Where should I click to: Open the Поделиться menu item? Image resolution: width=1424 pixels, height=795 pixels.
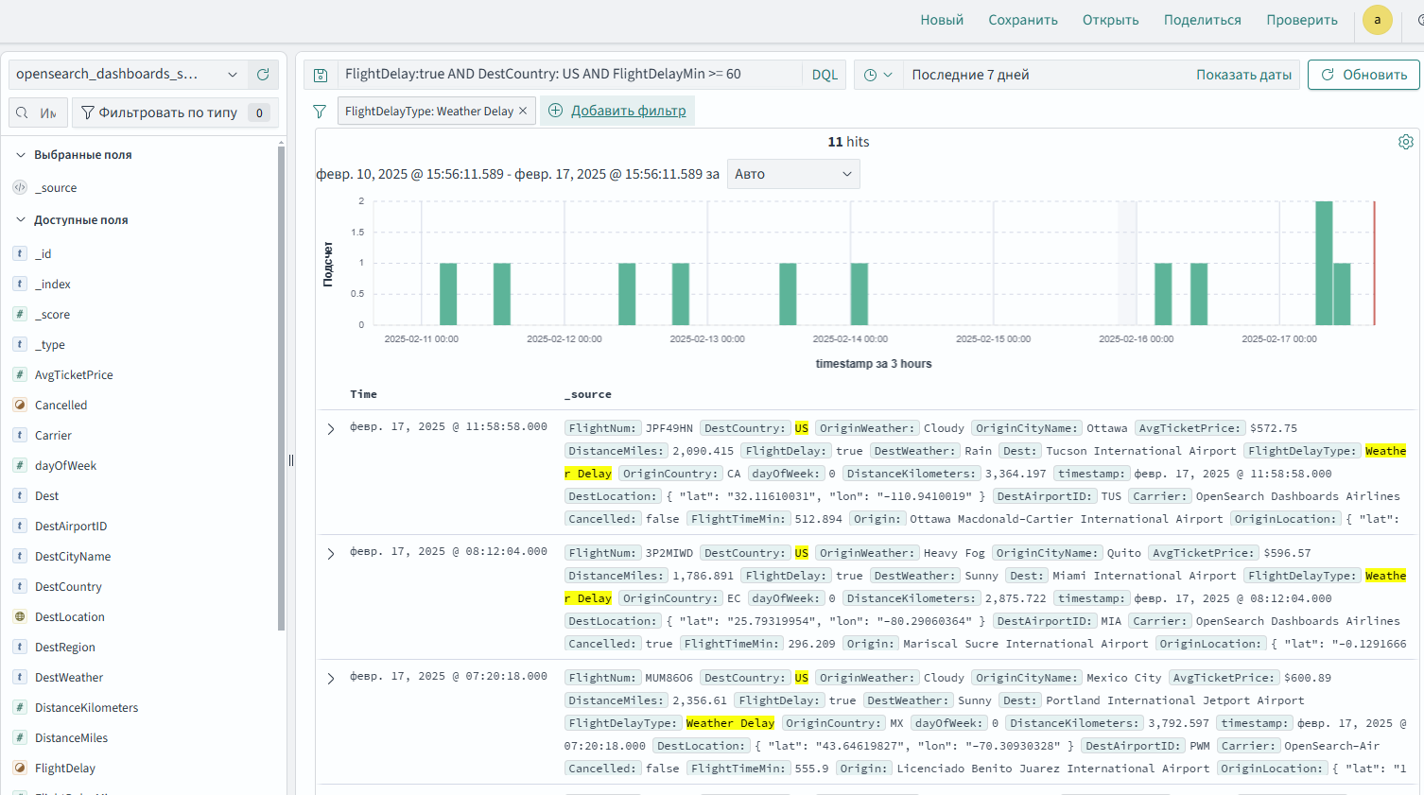[x=1202, y=20]
